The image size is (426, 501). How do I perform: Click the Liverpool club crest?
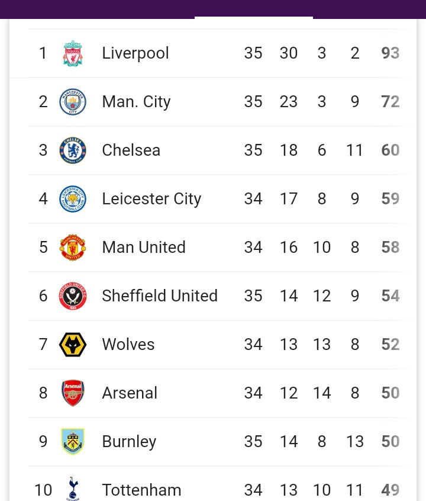click(73, 53)
